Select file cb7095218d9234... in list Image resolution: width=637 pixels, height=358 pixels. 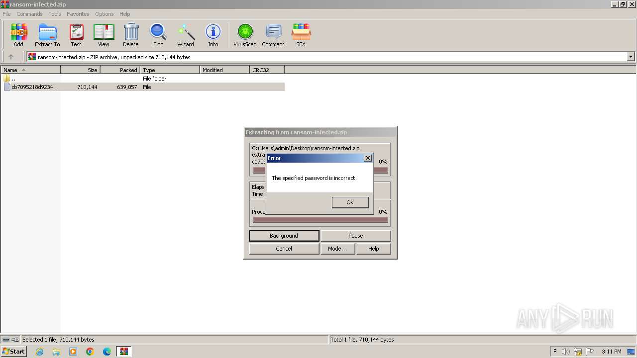30,87
